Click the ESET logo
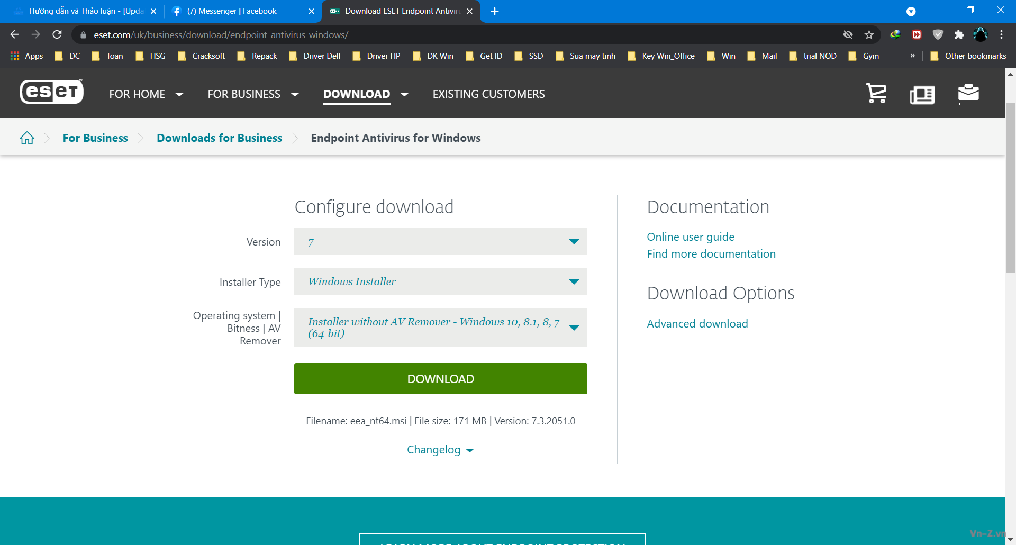 coord(52,92)
